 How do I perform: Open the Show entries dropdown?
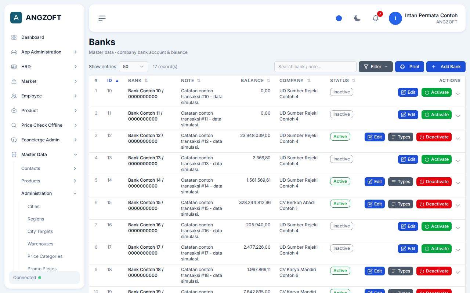tap(134, 67)
